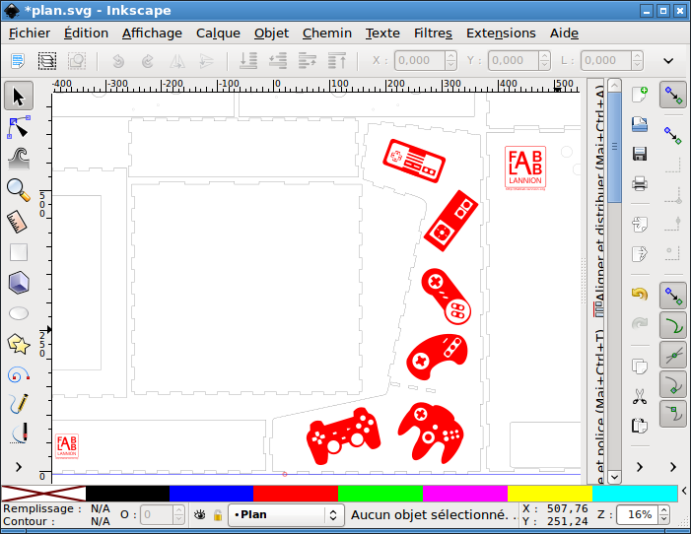Toggle snap to smooth nodes
This screenshot has width=691, height=534.
coord(673,414)
